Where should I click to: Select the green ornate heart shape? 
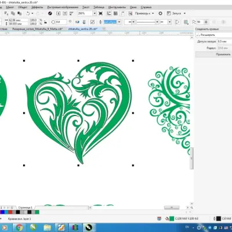point(78,113)
